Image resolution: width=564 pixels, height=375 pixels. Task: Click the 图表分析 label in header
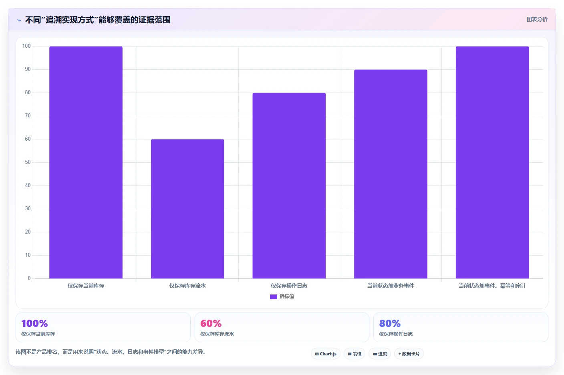point(537,19)
